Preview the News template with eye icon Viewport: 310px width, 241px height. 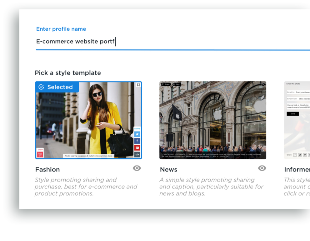(262, 168)
